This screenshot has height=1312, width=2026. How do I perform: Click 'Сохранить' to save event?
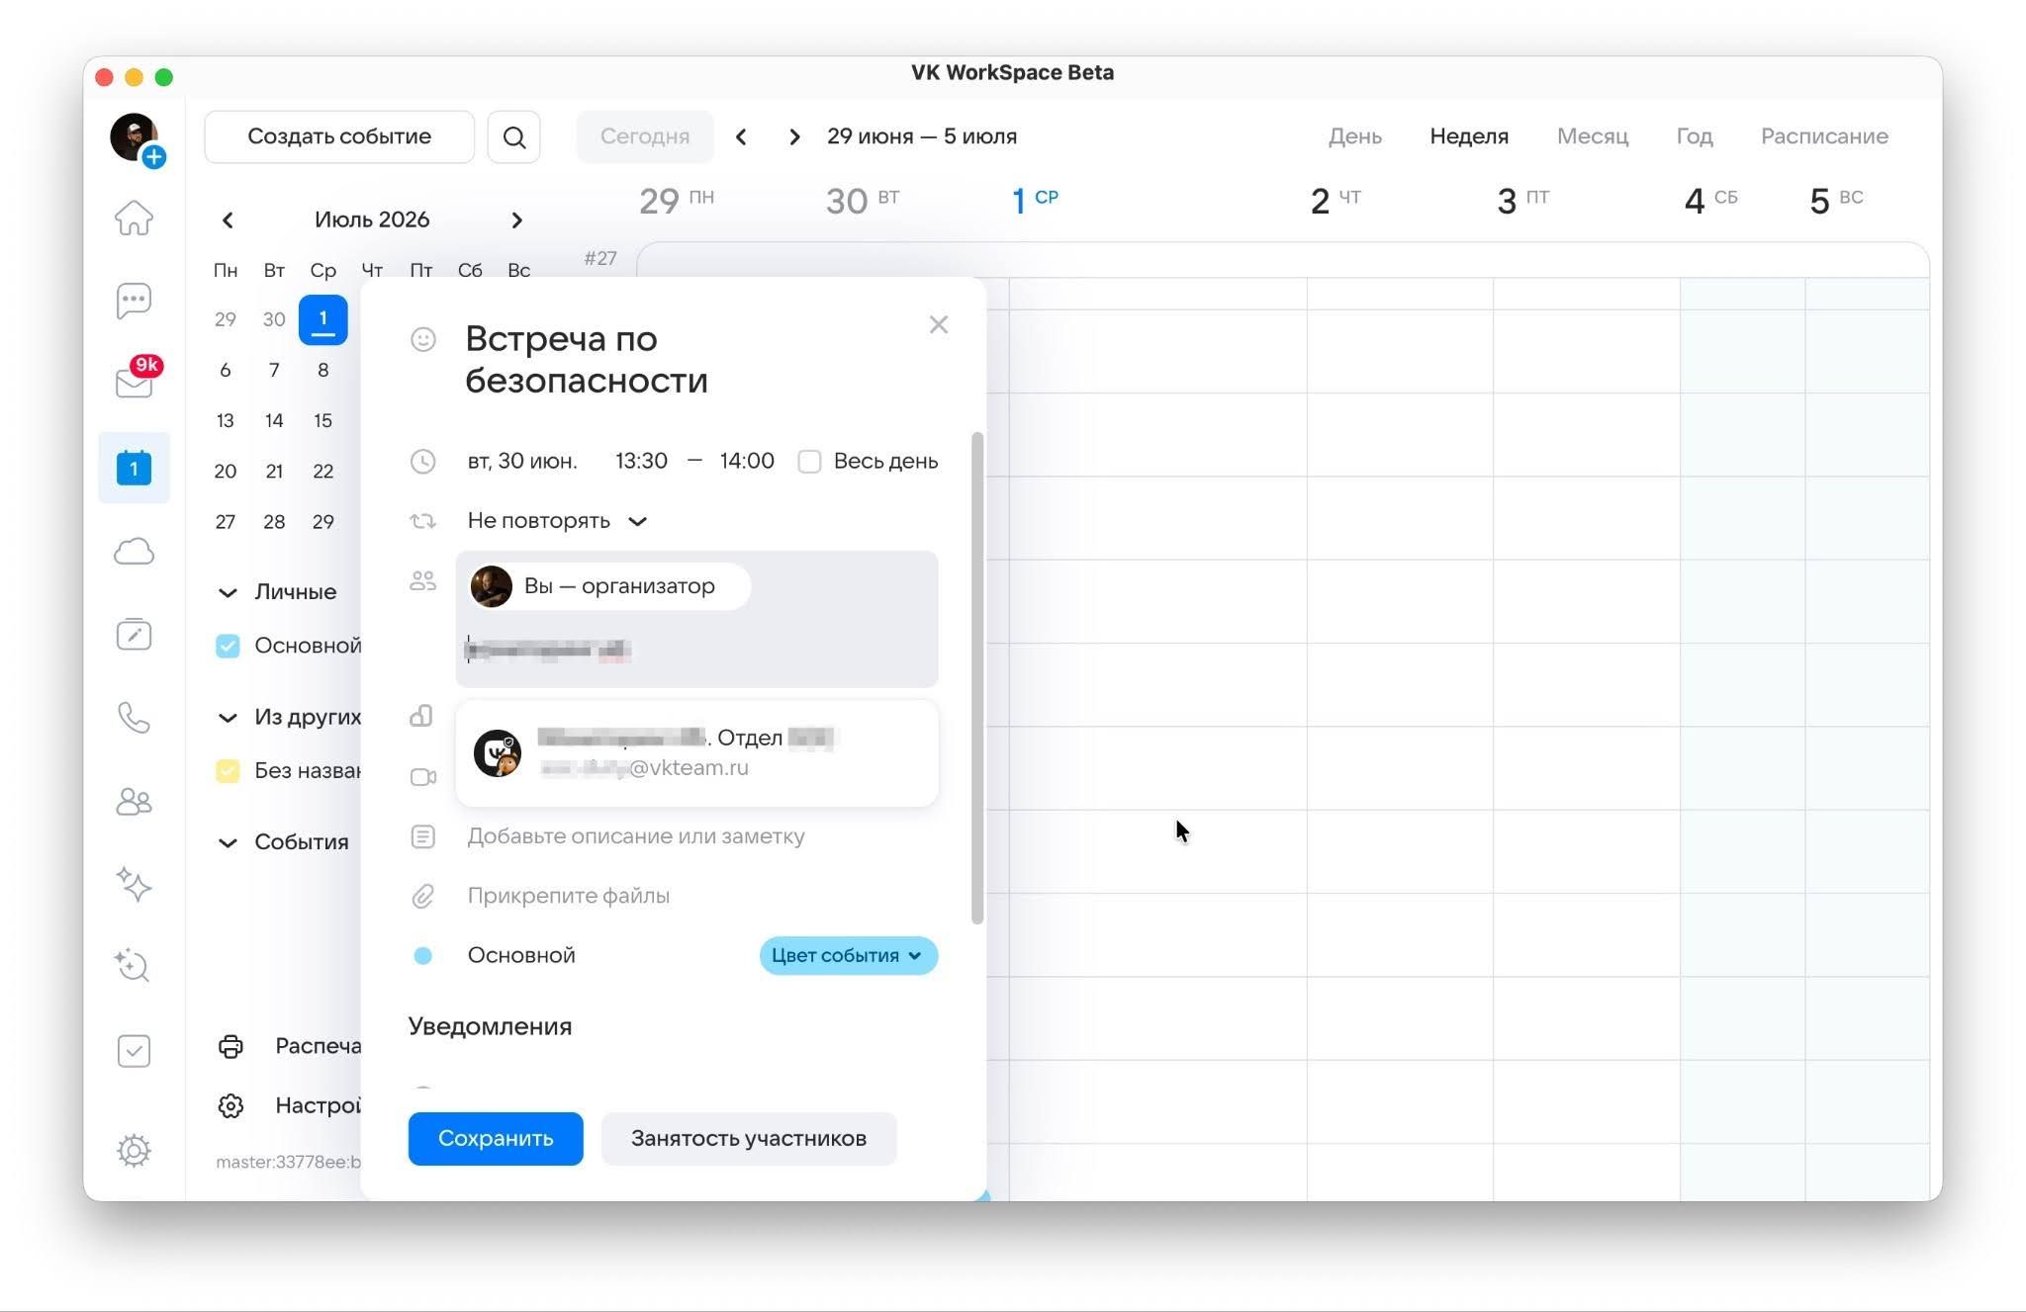pos(496,1139)
